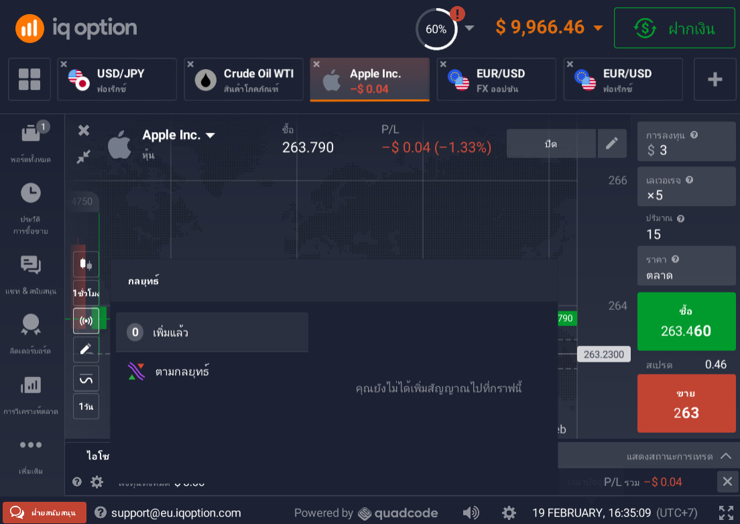740x524 pixels.
Task: Open the indicators signal icon
Action: (x=86, y=321)
